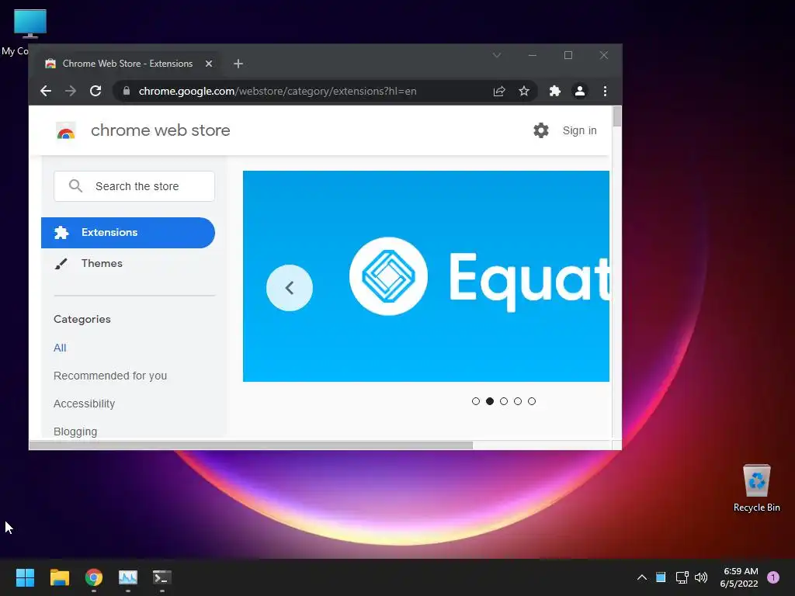Viewport: 795px width, 596px height.
Task: Select the Themes sidebar item
Action: 128,263
